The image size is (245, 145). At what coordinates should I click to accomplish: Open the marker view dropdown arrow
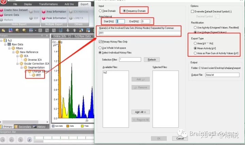point(36,31)
